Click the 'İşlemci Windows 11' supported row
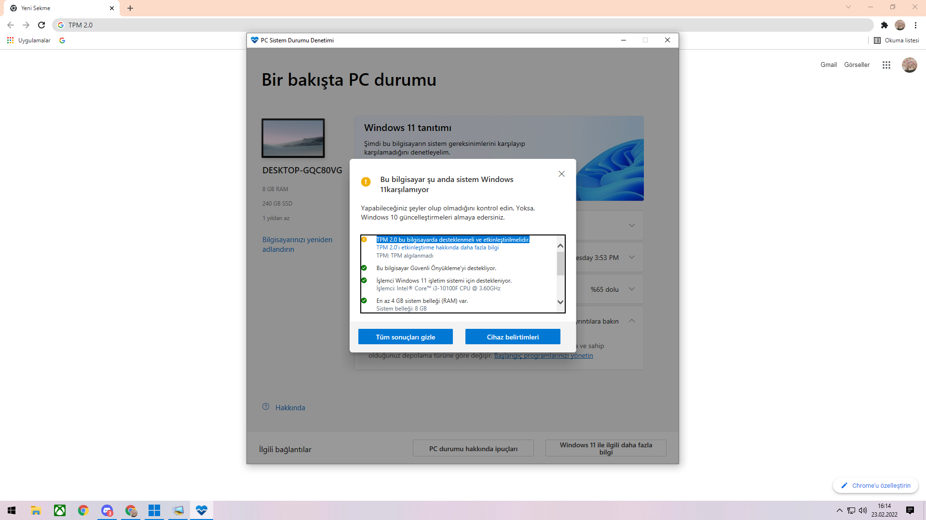The width and height of the screenshot is (926, 520). pyautogui.click(x=444, y=281)
